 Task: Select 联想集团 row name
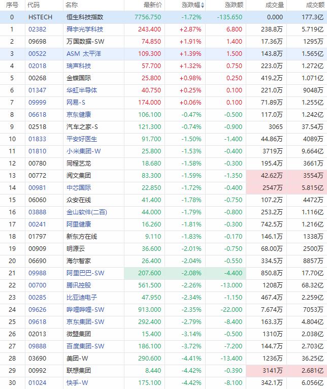[x=79, y=370]
